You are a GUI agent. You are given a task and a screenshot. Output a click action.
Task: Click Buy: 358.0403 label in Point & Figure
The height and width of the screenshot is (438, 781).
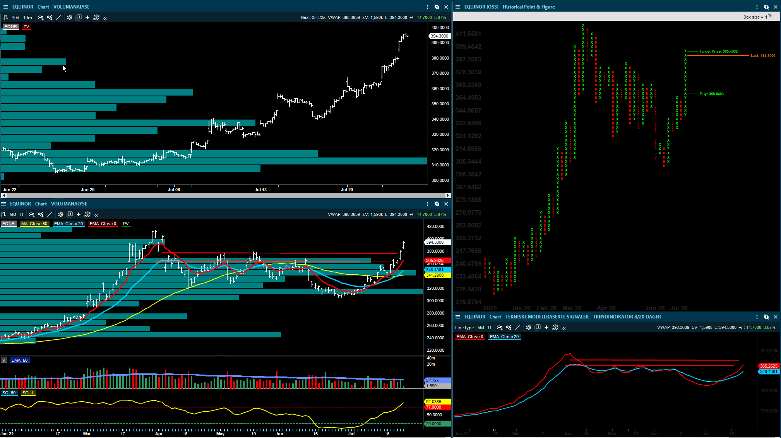pos(712,94)
